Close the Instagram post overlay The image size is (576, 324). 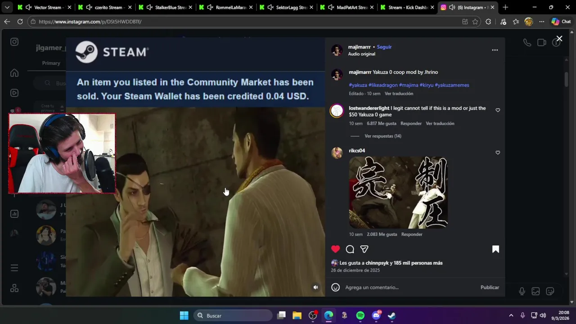pos(559,39)
